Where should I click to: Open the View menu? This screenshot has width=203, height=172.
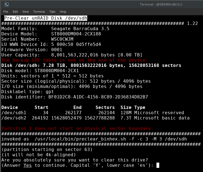pos(26,12)
